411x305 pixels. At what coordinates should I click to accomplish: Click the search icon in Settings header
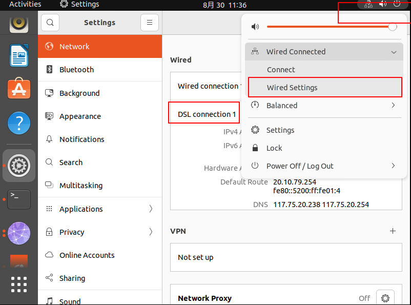[x=50, y=23]
